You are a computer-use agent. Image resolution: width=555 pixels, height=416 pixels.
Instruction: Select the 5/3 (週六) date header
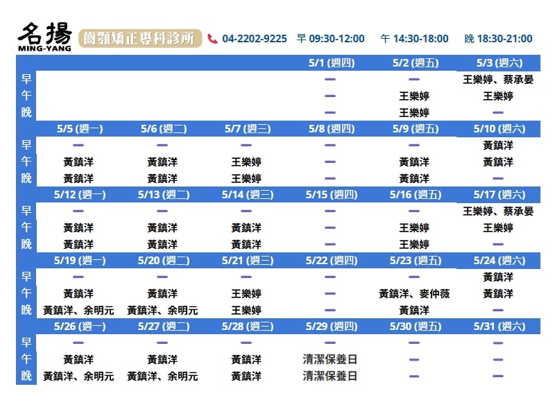click(499, 63)
